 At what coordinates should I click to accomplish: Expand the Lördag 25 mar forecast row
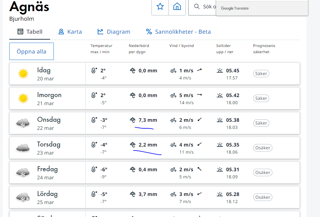coord(47,197)
